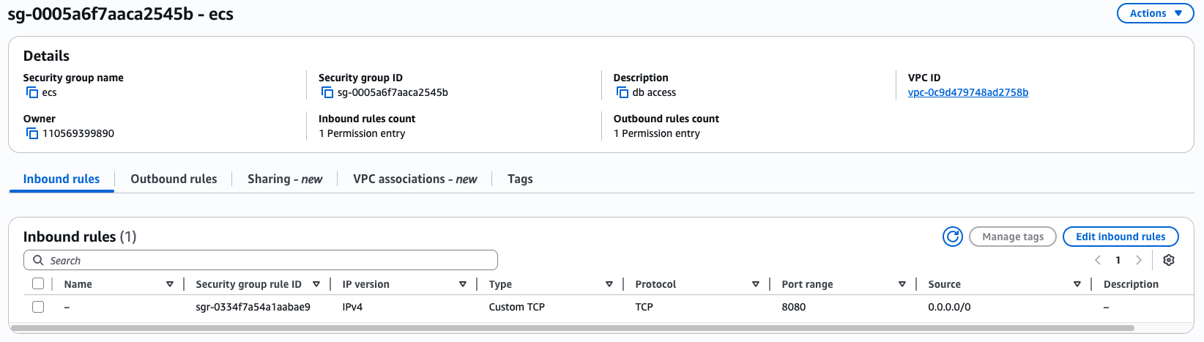Copy the description db access
Image resolution: width=1204 pixels, height=342 pixels.
[x=623, y=92]
